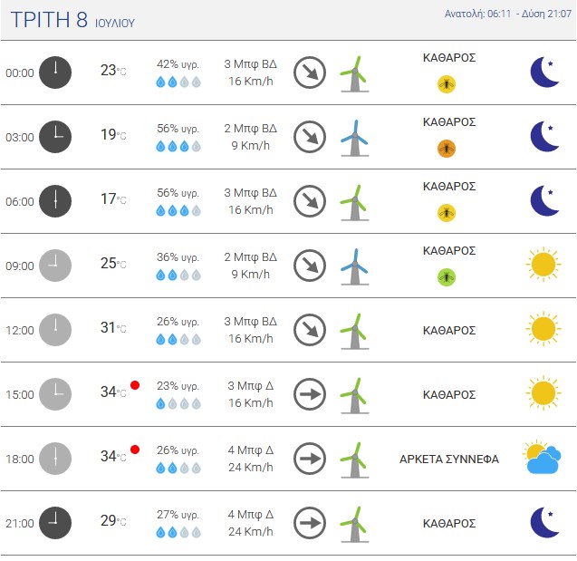Click the red heat dot at 18:00
This screenshot has width=577, height=561.
click(x=135, y=450)
